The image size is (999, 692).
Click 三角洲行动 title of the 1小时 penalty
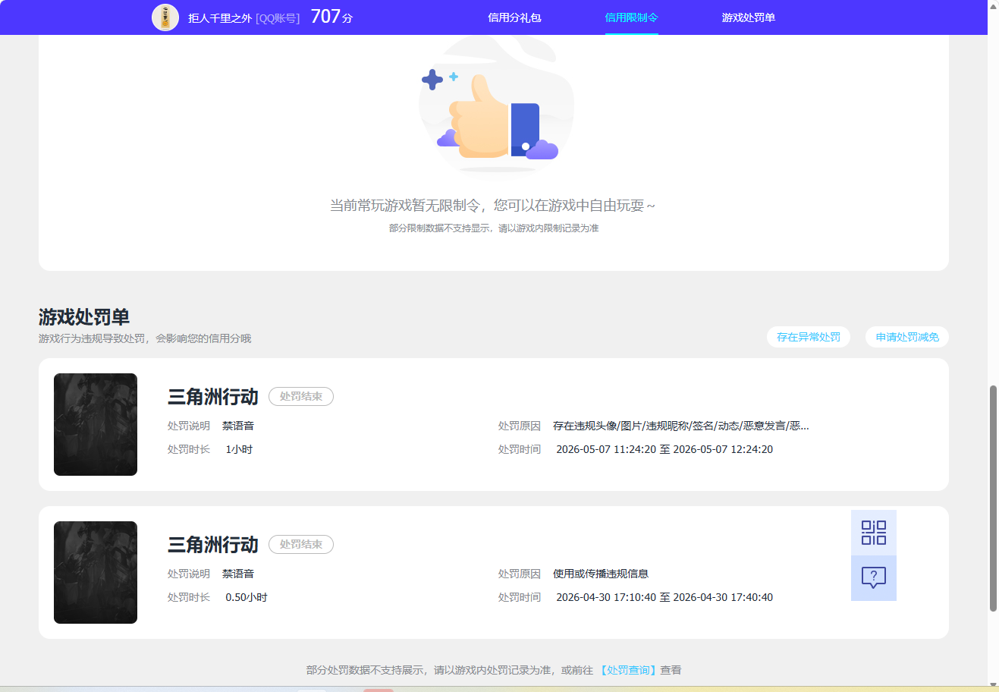coord(213,396)
